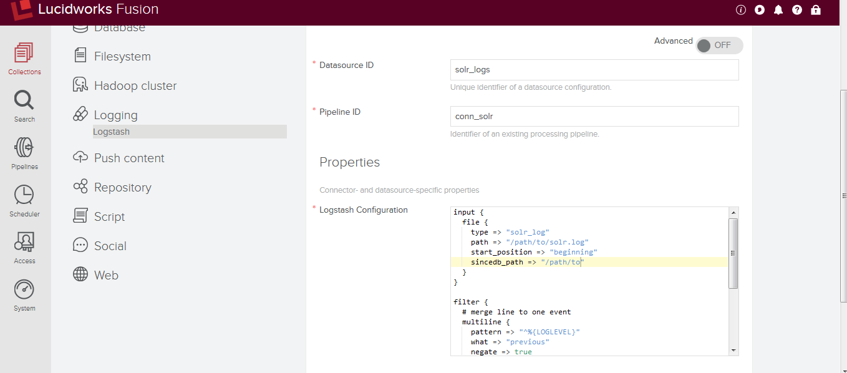Click the page vertical scrollbar thumb
The width and height of the screenshot is (847, 373).
pos(843,195)
